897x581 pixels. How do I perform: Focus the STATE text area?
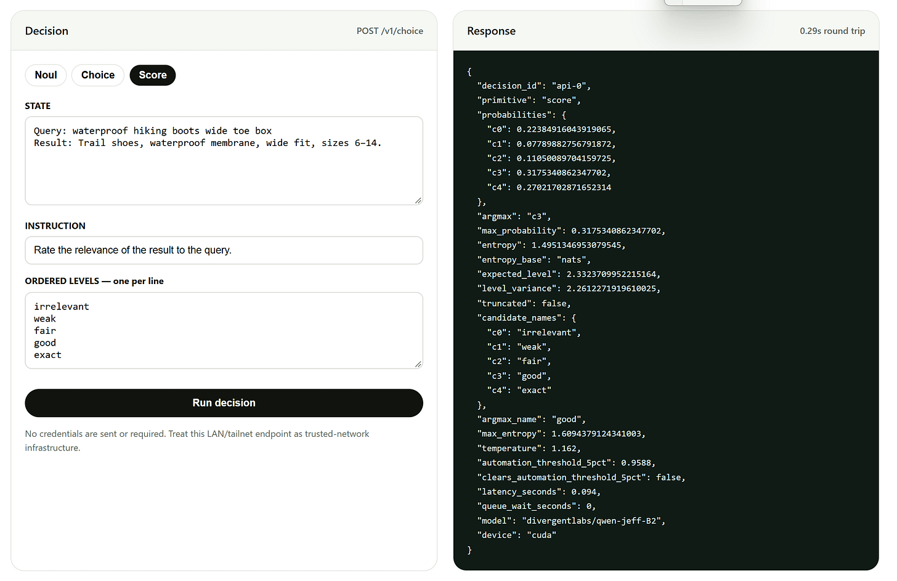[x=224, y=161]
